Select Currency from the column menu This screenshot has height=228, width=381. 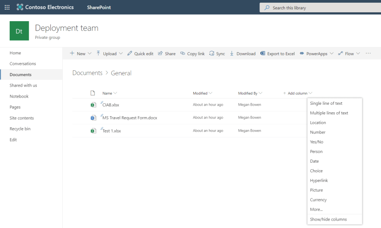pyautogui.click(x=318, y=200)
